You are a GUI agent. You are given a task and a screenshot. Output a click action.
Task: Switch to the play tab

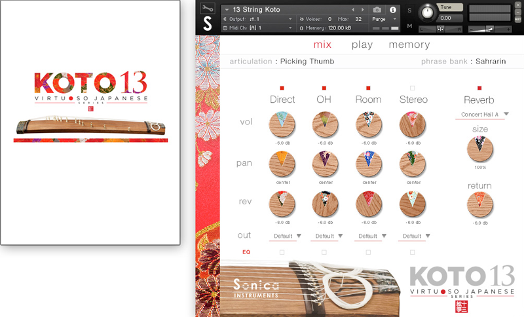362,45
